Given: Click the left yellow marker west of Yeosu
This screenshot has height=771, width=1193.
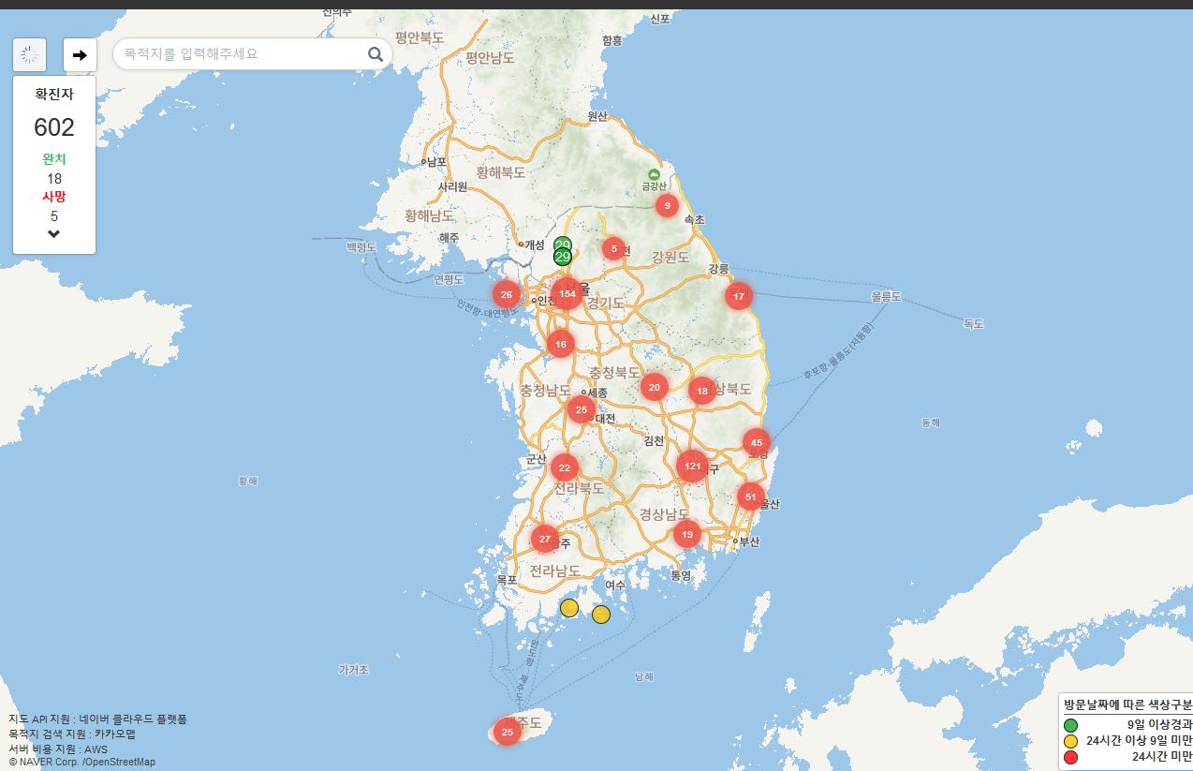Looking at the screenshot, I should point(569,608).
